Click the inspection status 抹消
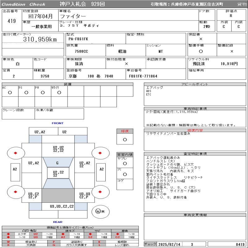This screenshot has width=248, height=248. (x=79, y=64)
